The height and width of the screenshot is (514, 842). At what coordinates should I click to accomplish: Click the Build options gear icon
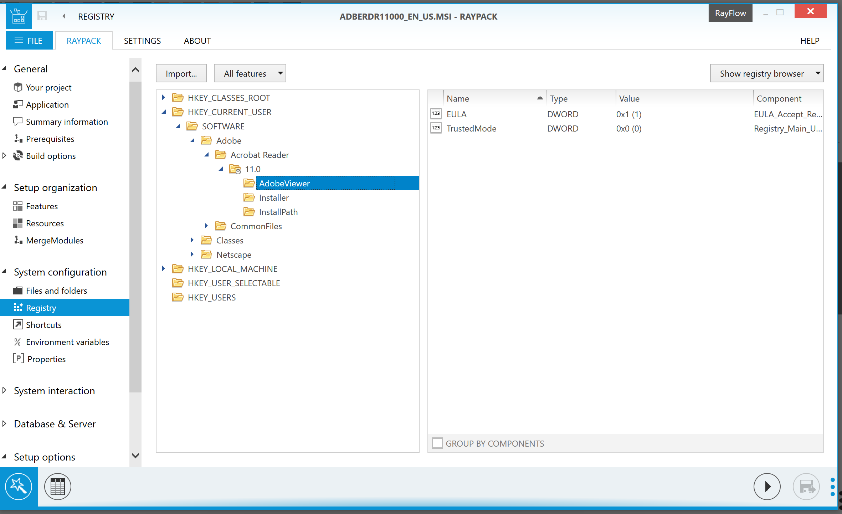point(18,156)
